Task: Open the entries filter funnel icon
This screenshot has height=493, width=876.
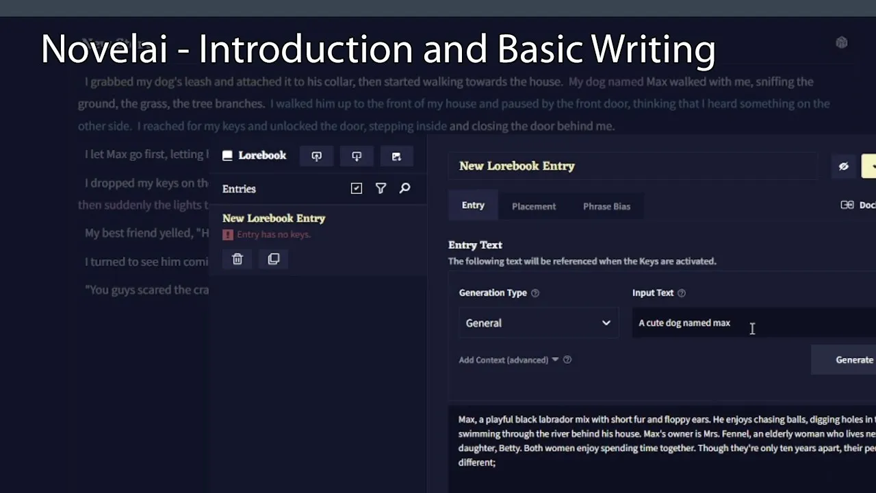Action: (x=381, y=188)
